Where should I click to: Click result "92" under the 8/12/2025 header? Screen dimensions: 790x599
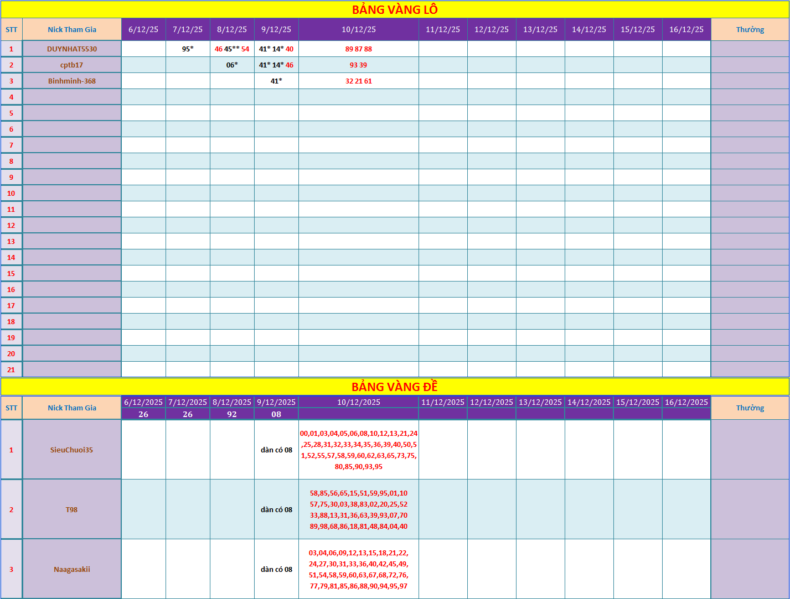232,414
